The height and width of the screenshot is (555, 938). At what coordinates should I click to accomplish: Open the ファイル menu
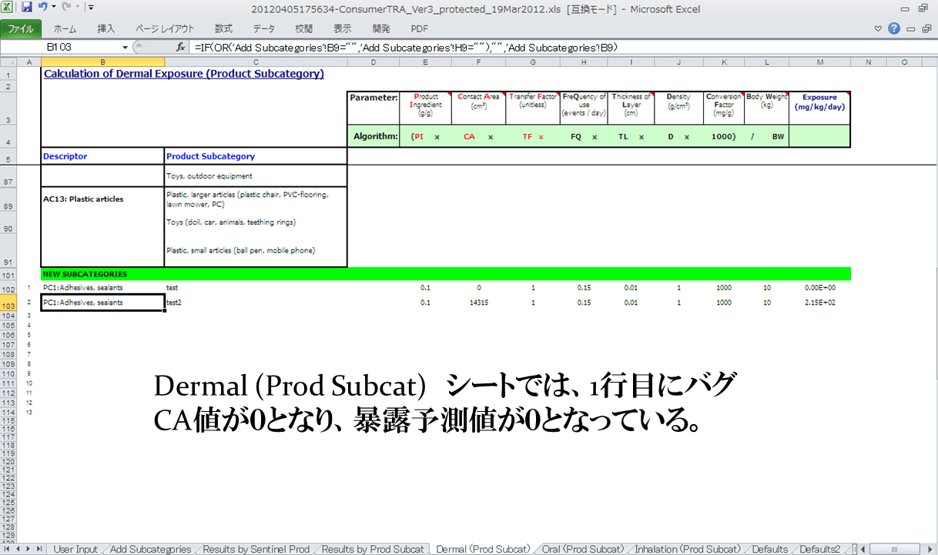pyautogui.click(x=22, y=28)
